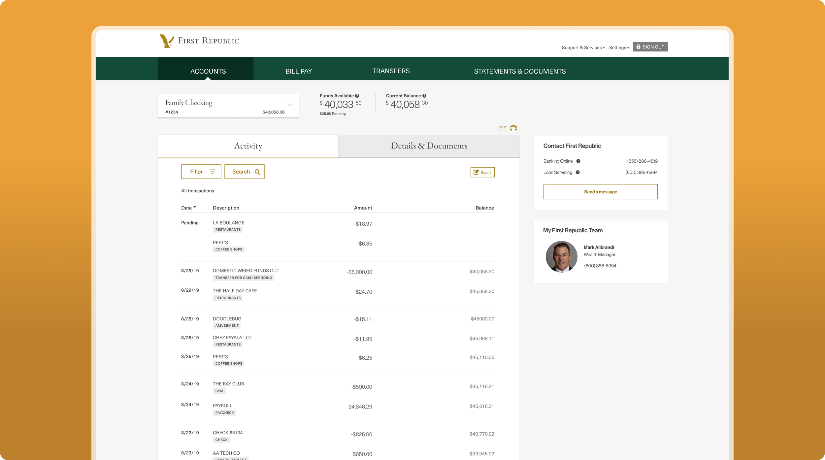Click help icon beside Loan Servicing
This screenshot has width=825, height=460.
click(x=577, y=173)
